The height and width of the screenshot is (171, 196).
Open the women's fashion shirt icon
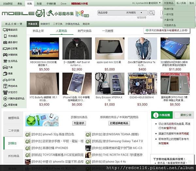click(5, 92)
